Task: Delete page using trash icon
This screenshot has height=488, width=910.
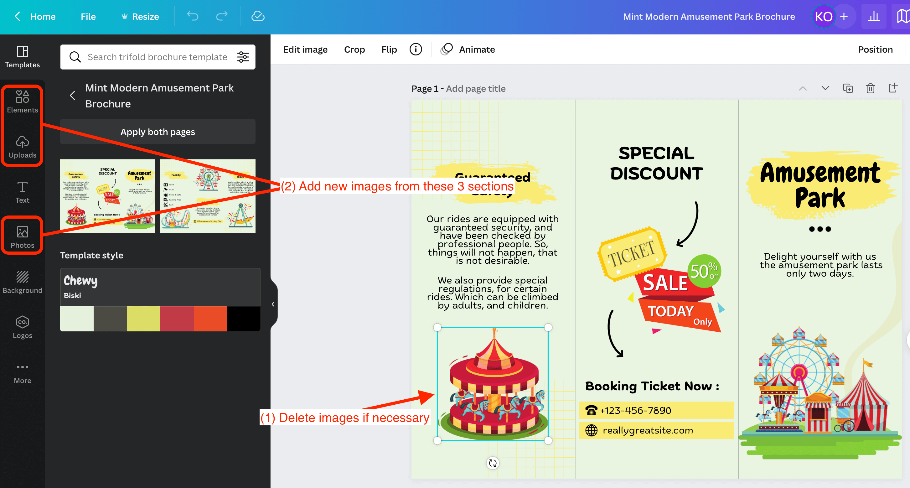Action: coord(870,88)
